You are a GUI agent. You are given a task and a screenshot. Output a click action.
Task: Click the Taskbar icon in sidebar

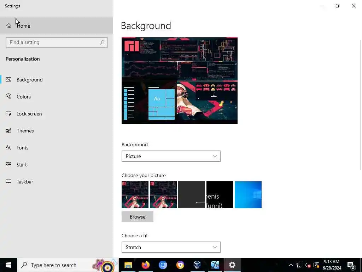coord(8,181)
